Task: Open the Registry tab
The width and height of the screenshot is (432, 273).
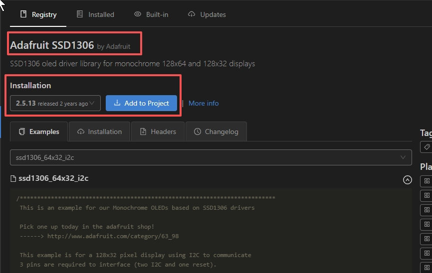Action: (x=38, y=14)
